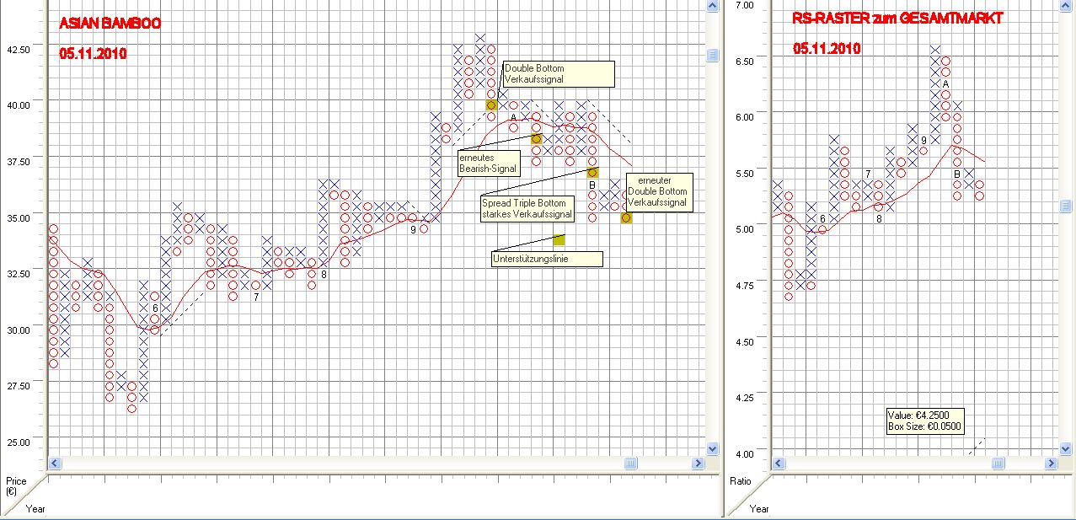Image resolution: width=1076 pixels, height=520 pixels.
Task: Click the 42.50 price axis value
Action: [19, 50]
